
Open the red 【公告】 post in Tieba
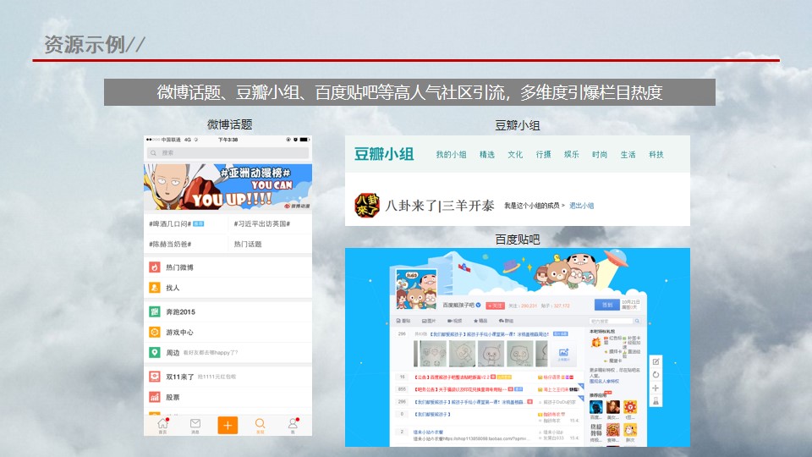pyautogui.click(x=452, y=377)
